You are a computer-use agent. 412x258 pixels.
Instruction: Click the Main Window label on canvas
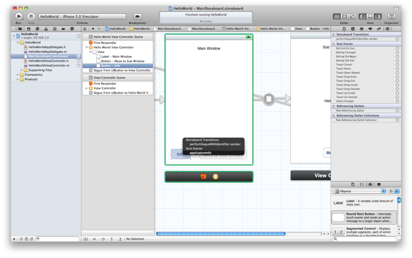tap(209, 48)
